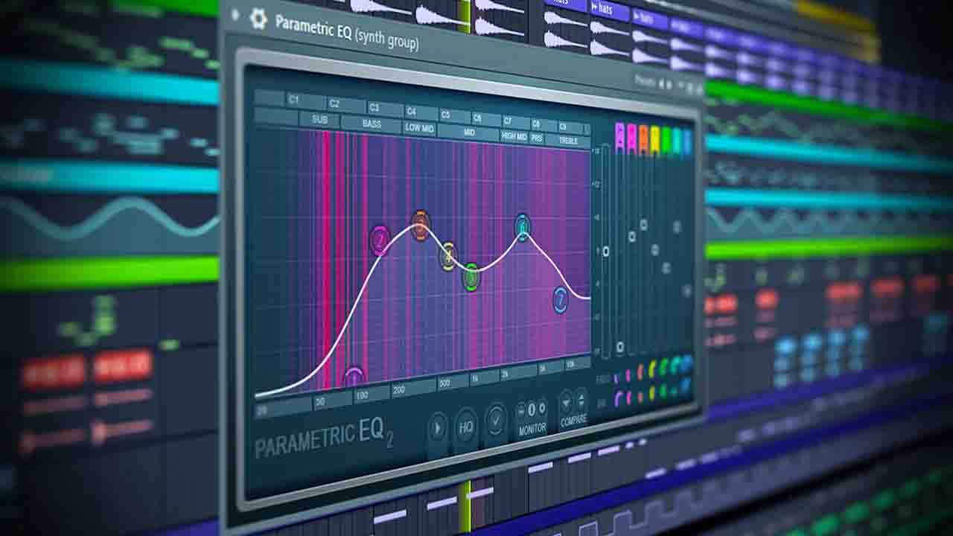
Task: Click the orange band 3 frequency knob
Action: point(640,374)
